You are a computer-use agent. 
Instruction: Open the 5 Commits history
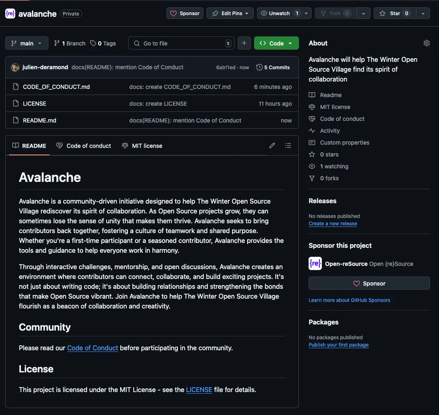coord(273,67)
